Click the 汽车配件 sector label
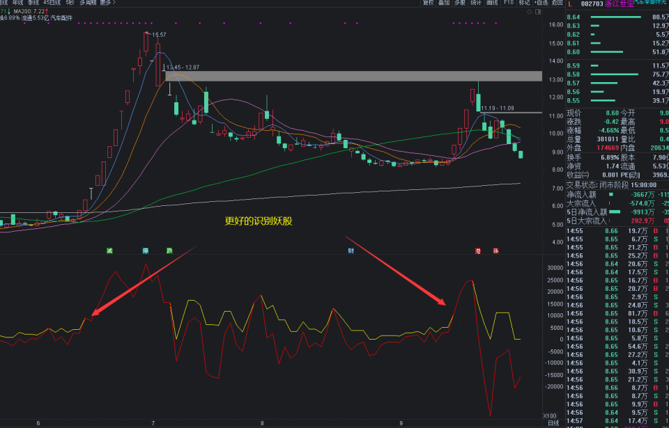 coord(61,18)
